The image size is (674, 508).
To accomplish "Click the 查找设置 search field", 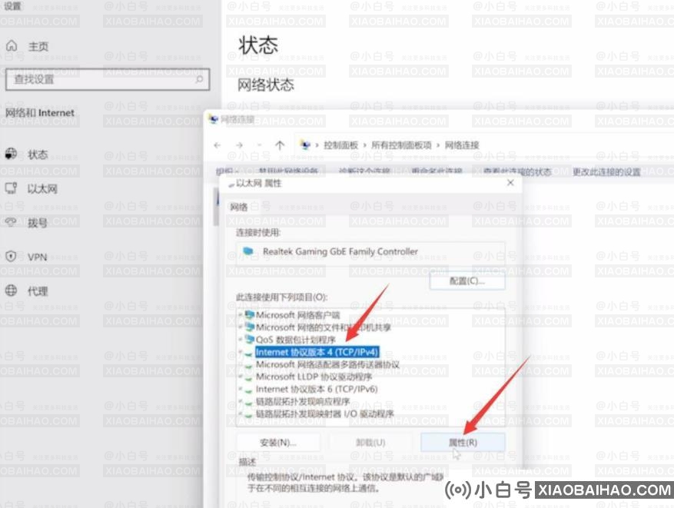I will tap(108, 79).
